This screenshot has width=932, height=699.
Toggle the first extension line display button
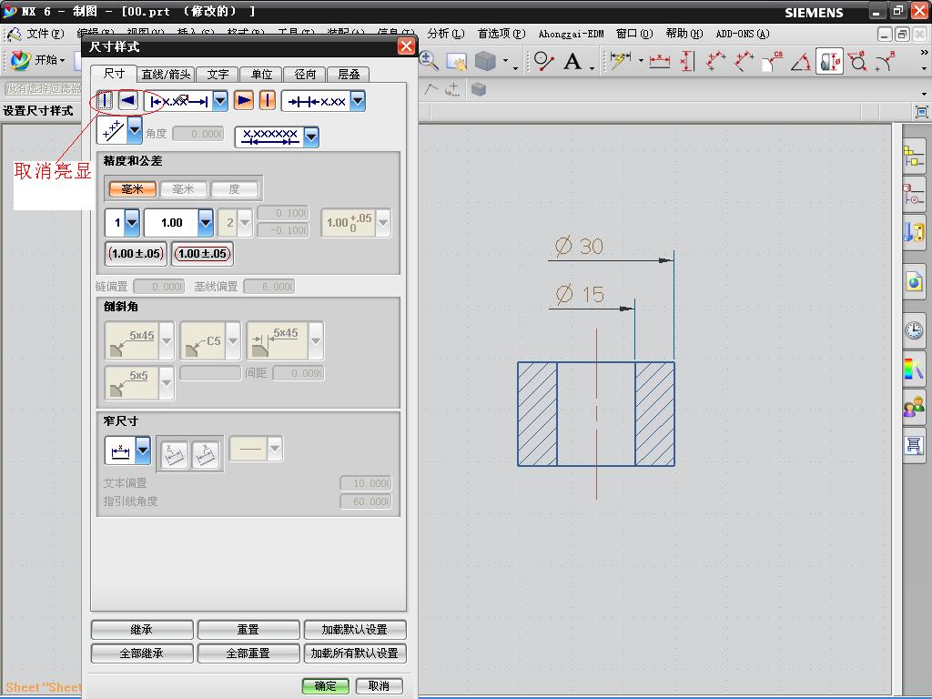pyautogui.click(x=105, y=100)
